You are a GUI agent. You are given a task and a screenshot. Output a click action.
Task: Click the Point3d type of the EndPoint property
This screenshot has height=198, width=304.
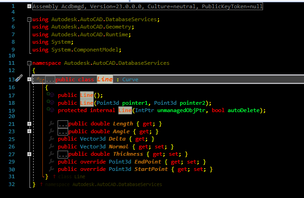120,162
